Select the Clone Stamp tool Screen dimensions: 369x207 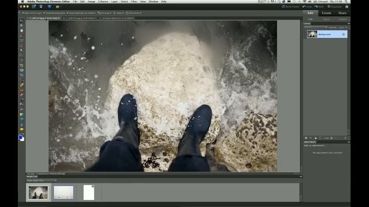tap(21, 90)
